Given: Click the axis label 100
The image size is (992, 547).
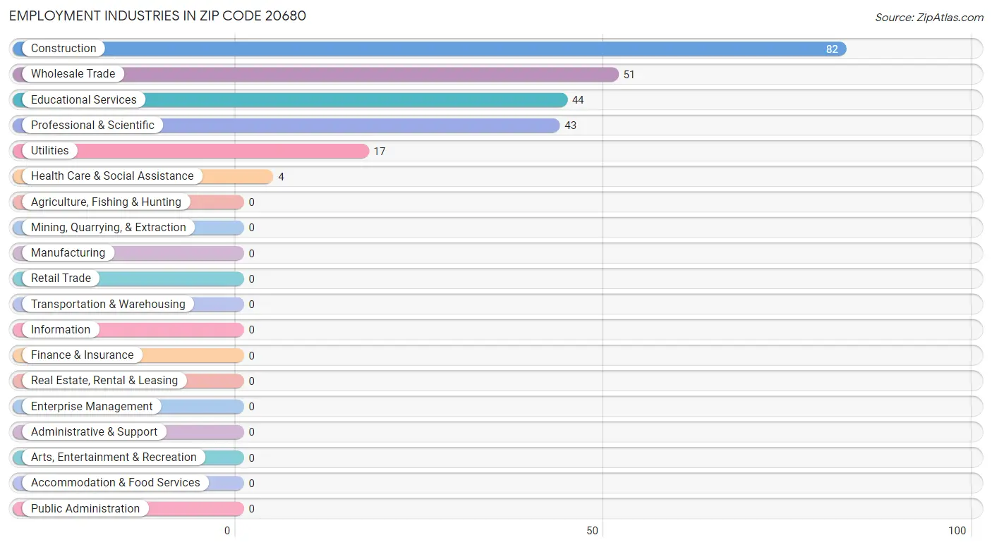Looking at the screenshot, I should [x=957, y=531].
